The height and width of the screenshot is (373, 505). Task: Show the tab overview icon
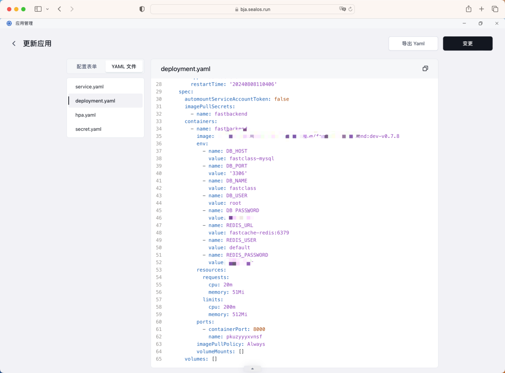point(495,9)
